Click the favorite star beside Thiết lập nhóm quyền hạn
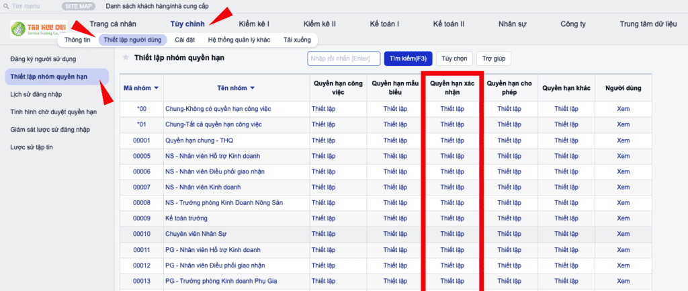688x291 pixels. (x=126, y=58)
